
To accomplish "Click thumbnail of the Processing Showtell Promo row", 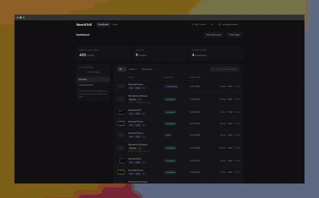I will pyautogui.click(x=121, y=86).
